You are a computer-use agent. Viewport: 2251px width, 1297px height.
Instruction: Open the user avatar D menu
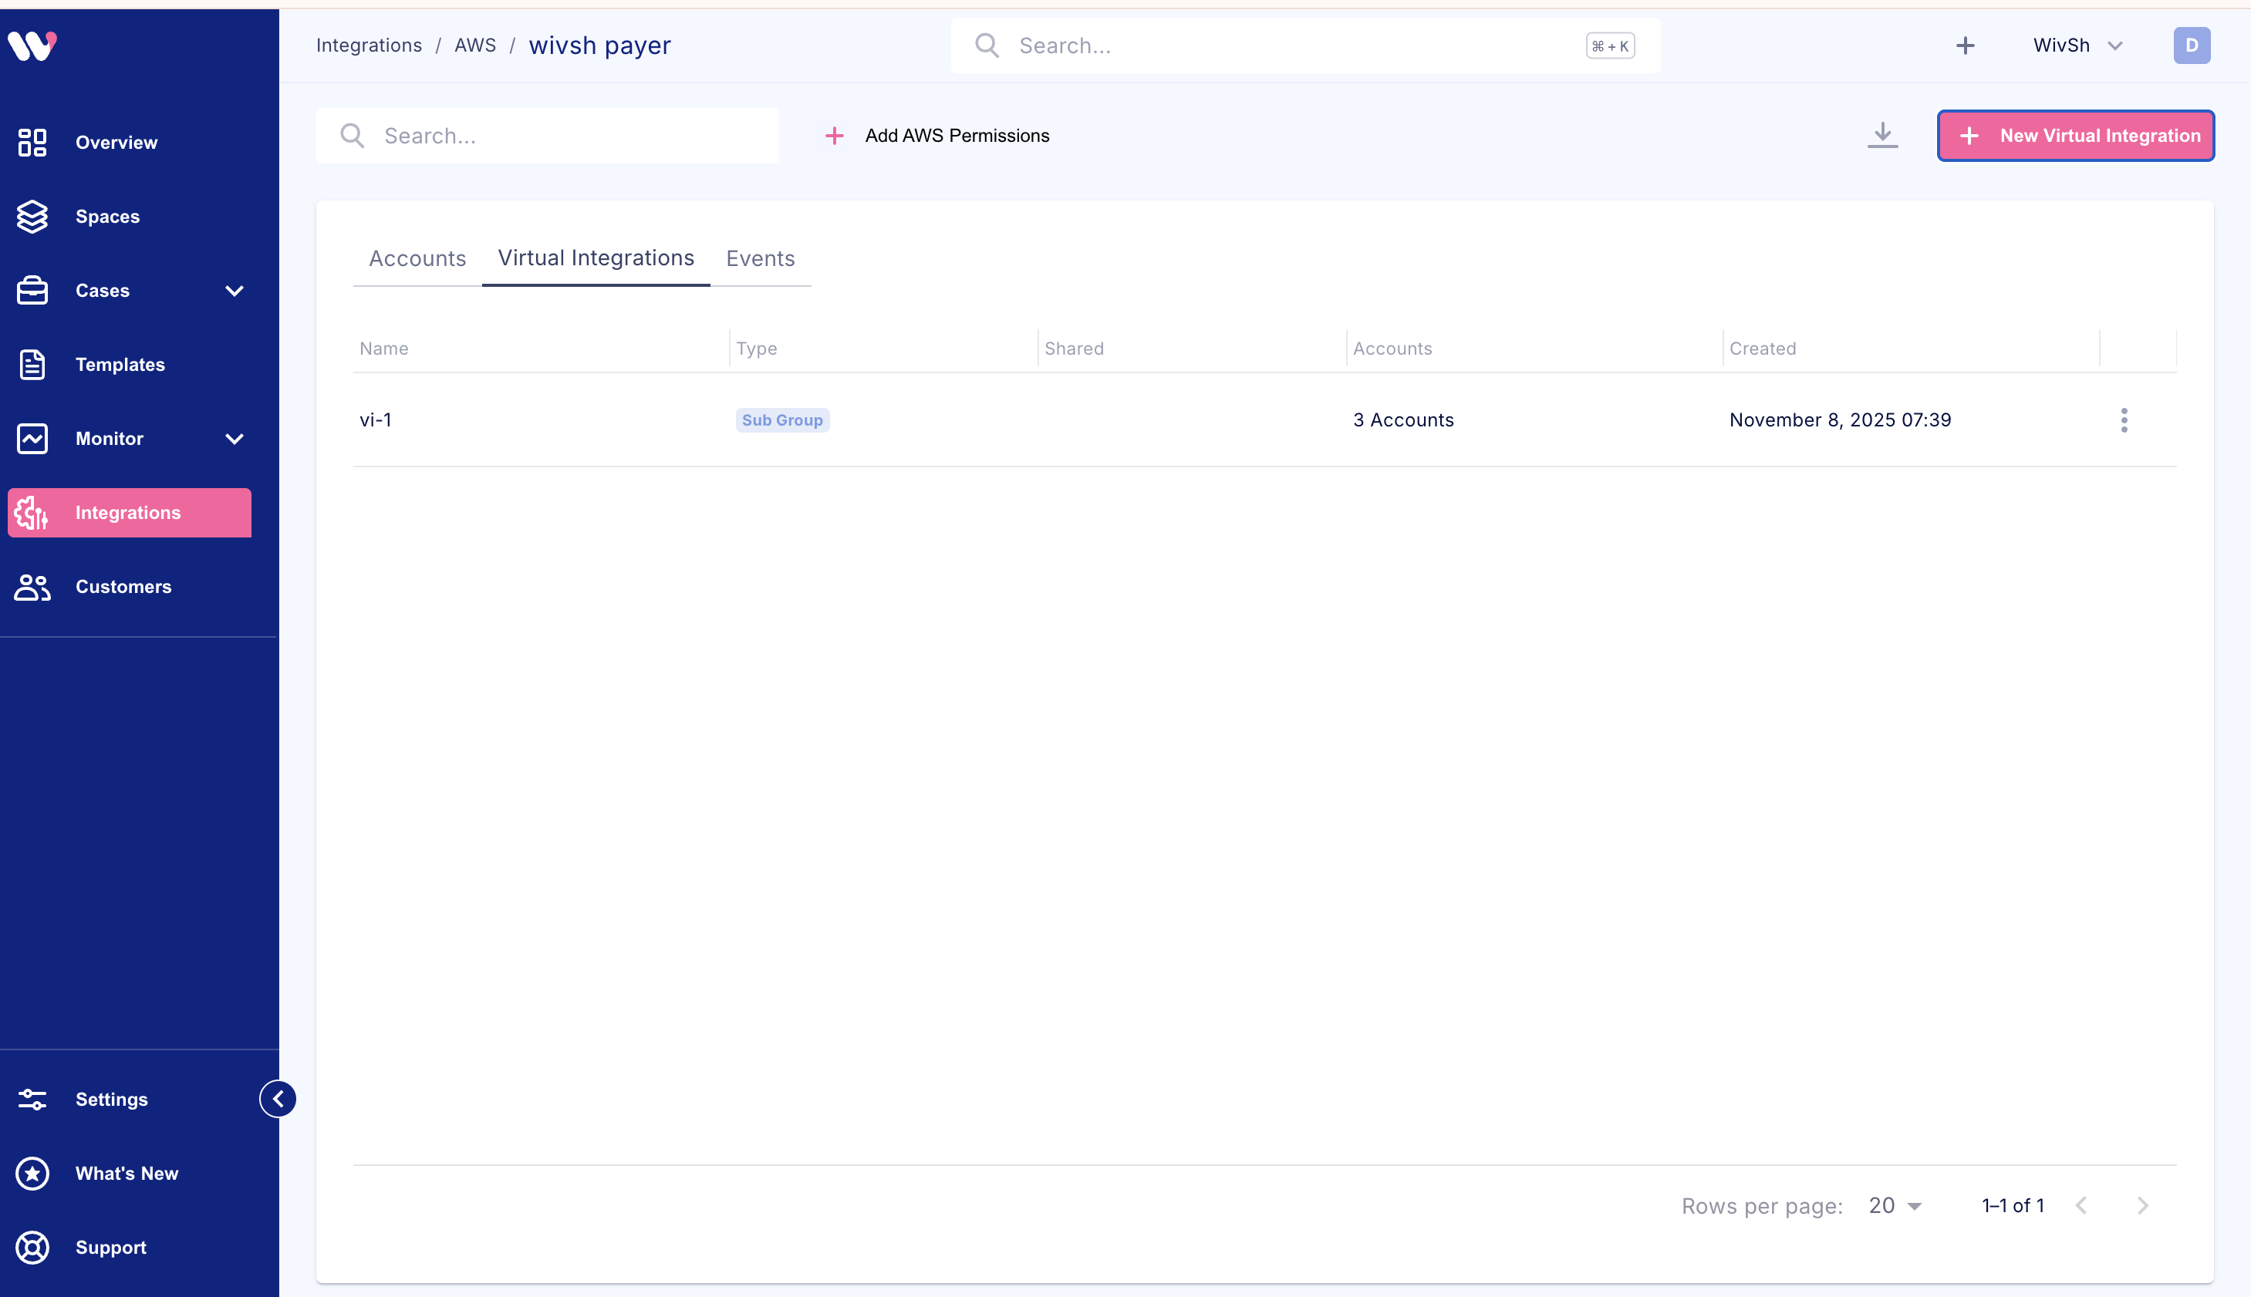click(2190, 45)
